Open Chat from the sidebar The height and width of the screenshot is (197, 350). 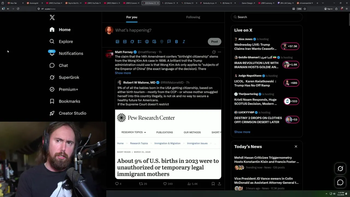(59, 65)
